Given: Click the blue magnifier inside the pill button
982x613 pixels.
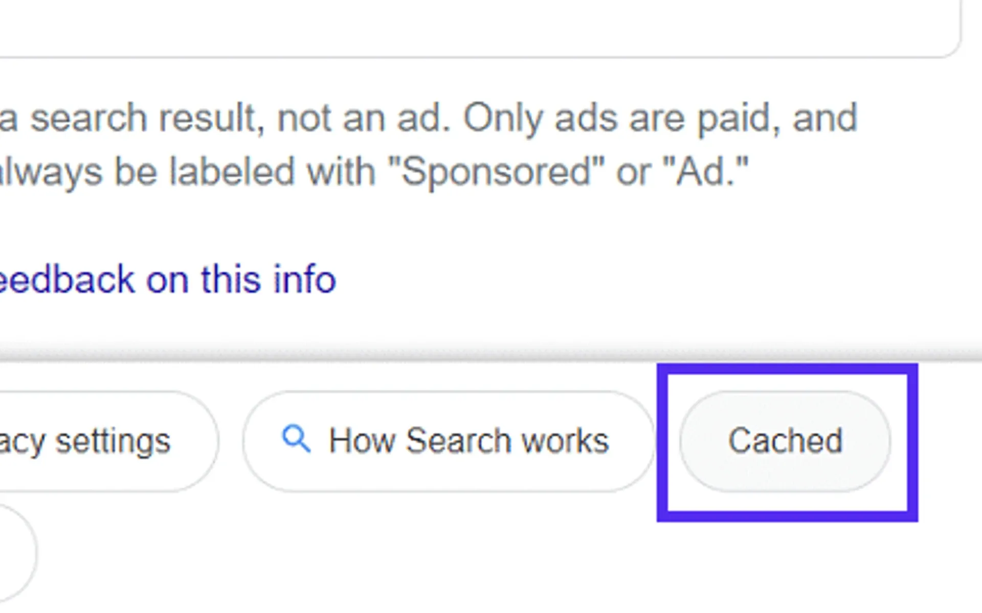Looking at the screenshot, I should click(297, 439).
